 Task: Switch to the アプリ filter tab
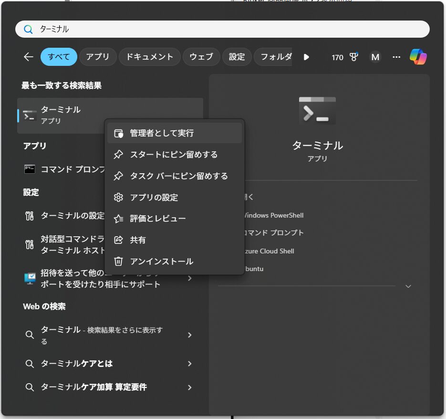point(98,57)
